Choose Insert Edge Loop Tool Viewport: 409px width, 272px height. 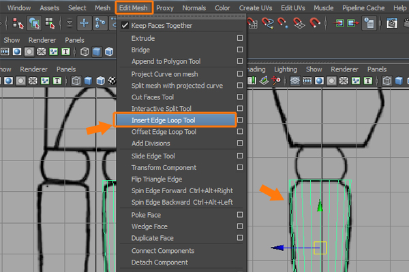(164, 120)
